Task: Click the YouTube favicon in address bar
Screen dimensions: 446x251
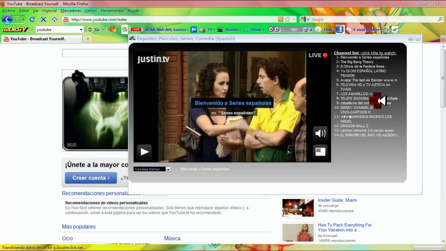Action: pos(66,20)
